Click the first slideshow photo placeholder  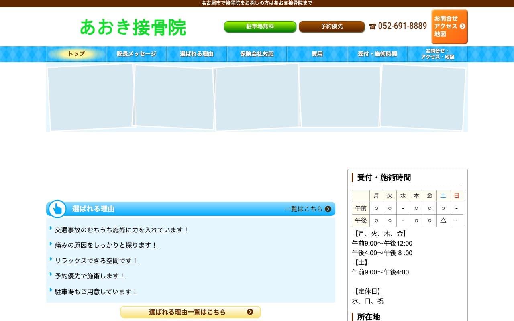(x=90, y=97)
